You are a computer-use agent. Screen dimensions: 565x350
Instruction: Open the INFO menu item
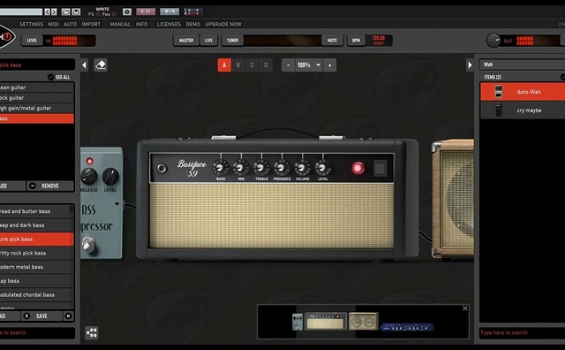pyautogui.click(x=141, y=24)
